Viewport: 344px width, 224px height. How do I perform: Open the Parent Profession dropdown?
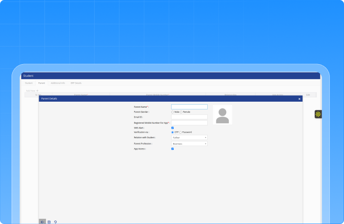[x=189, y=143]
